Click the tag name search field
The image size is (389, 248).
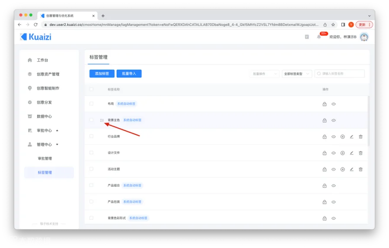[340, 74]
